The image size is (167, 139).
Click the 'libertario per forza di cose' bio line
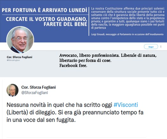click(85, 61)
